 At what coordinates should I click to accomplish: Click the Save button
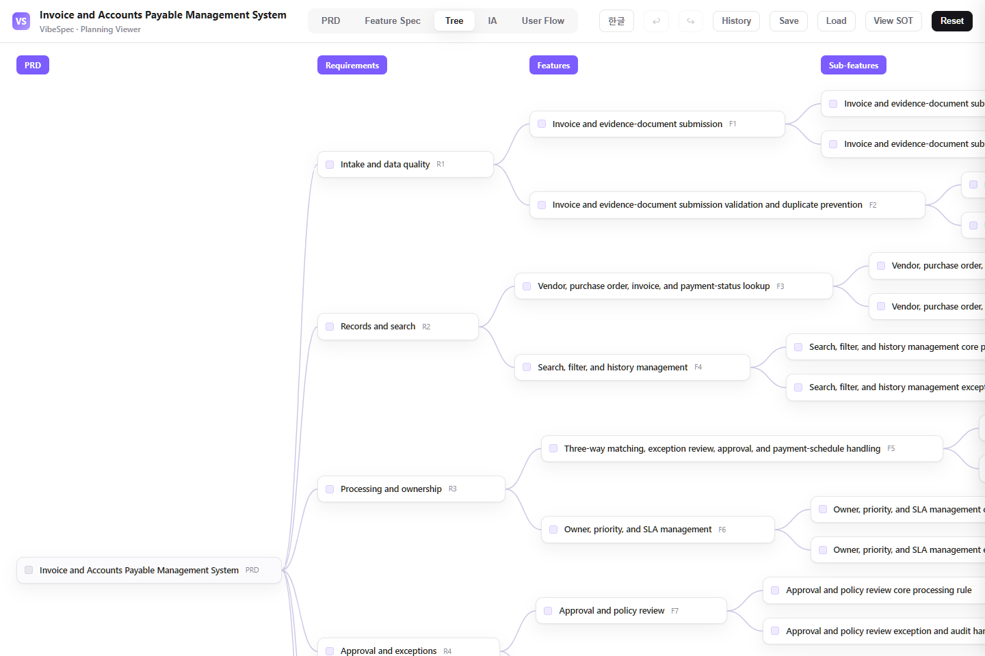click(x=789, y=21)
